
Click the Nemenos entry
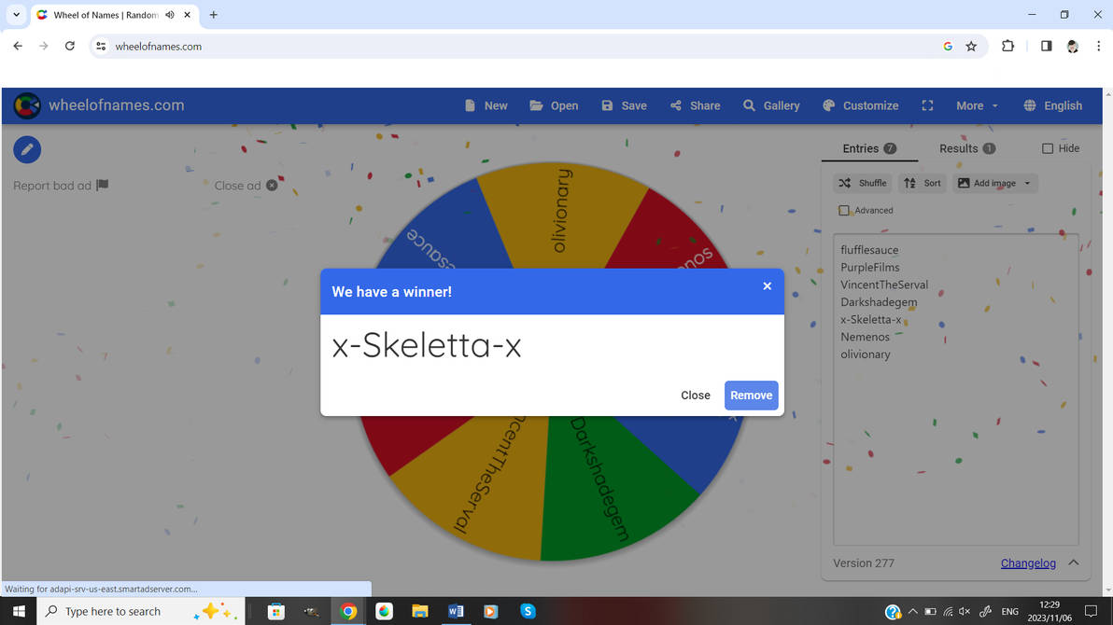pos(865,337)
